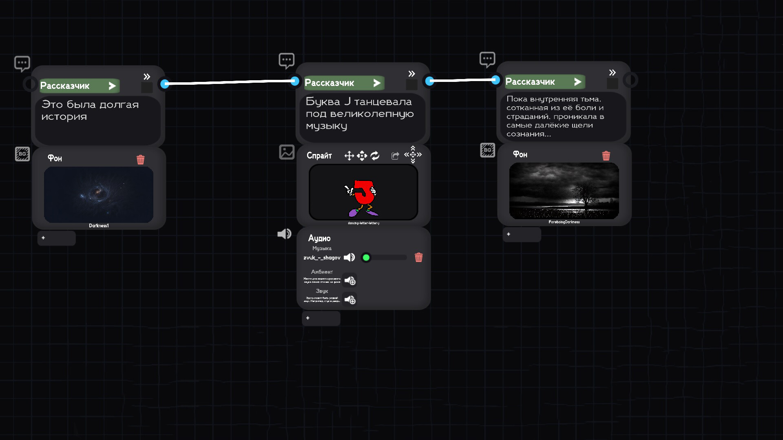
Task: Delete the zvuk_-_shagov music track via trash icon
Action: click(419, 257)
